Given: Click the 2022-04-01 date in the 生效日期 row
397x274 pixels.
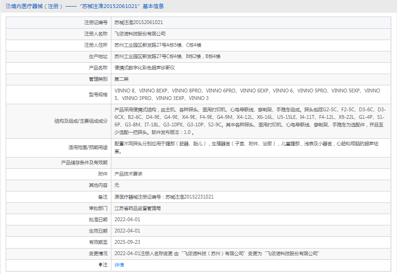Looking at the screenshot, I should pyautogui.click(x=127, y=231).
